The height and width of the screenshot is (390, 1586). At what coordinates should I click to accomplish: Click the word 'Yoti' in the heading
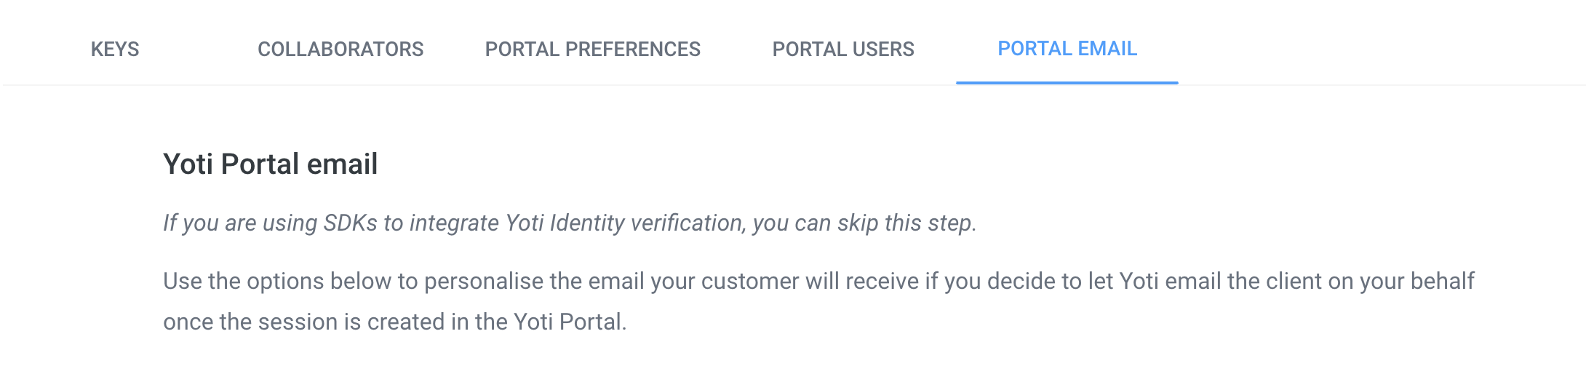click(188, 164)
